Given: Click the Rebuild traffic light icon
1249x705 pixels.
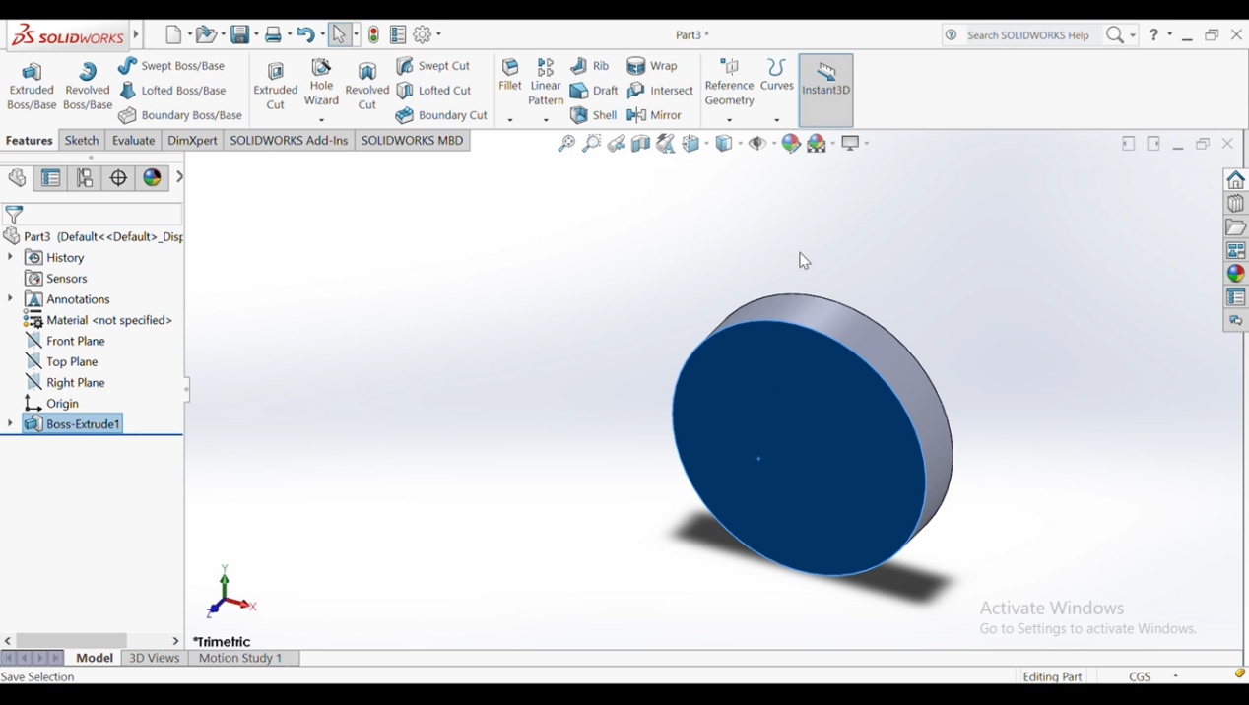Looking at the screenshot, I should point(374,35).
